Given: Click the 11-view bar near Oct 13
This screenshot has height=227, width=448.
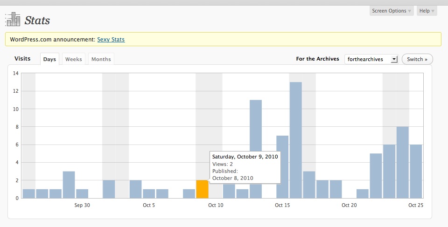Looking at the screenshot, I should [x=255, y=149].
